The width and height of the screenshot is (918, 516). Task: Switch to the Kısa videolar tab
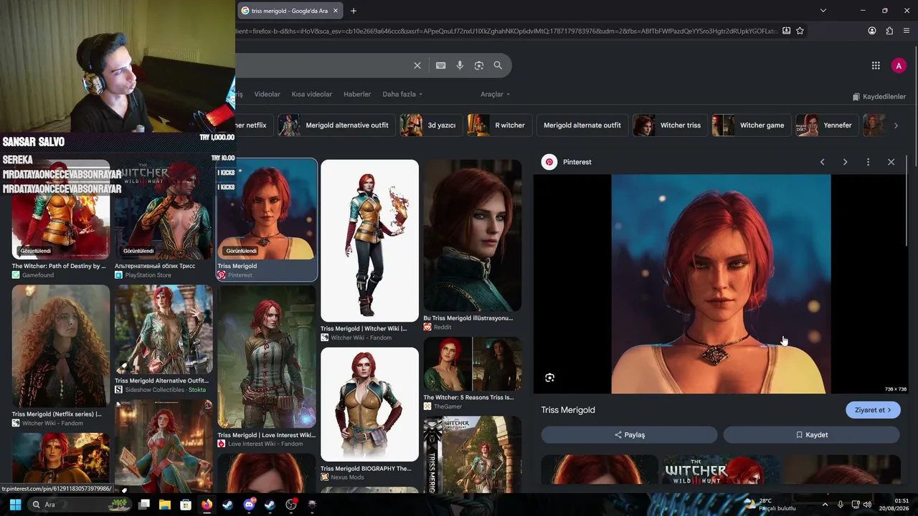click(x=312, y=95)
